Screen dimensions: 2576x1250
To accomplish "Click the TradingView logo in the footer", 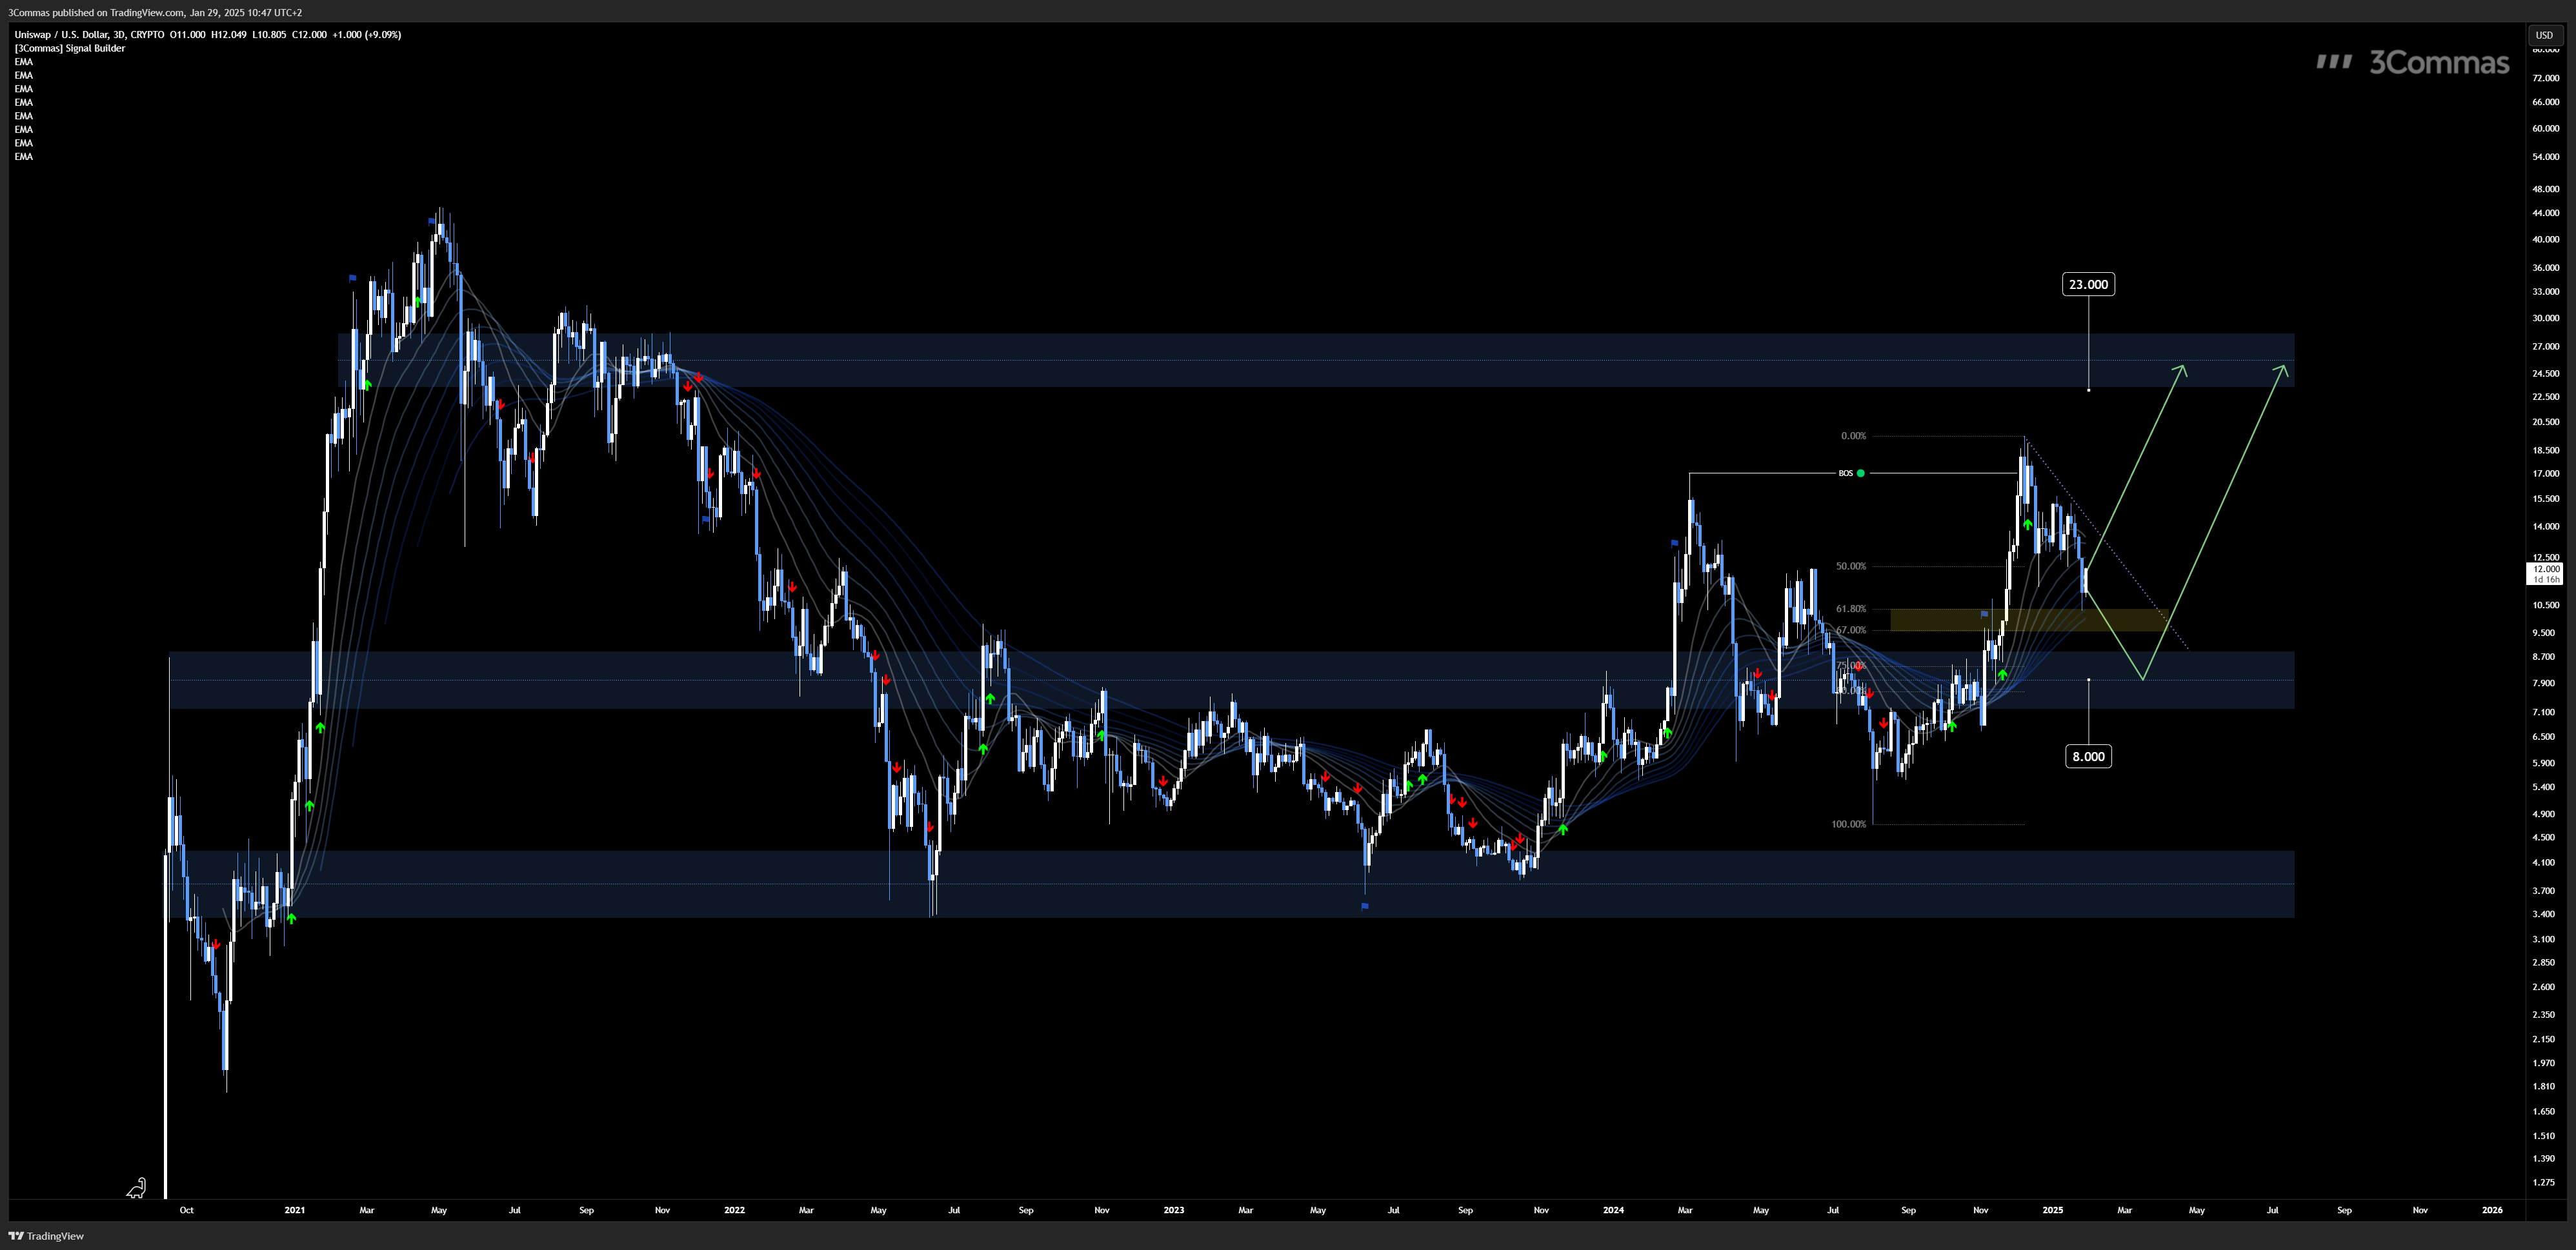I will click(x=46, y=1236).
